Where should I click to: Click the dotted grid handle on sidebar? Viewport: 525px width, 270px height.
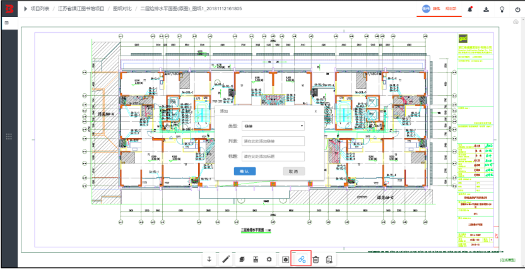(9, 136)
